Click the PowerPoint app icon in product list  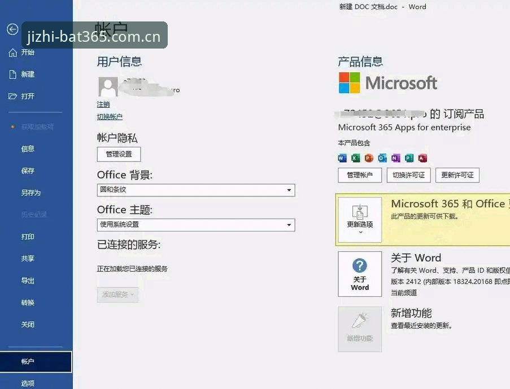[369, 158]
